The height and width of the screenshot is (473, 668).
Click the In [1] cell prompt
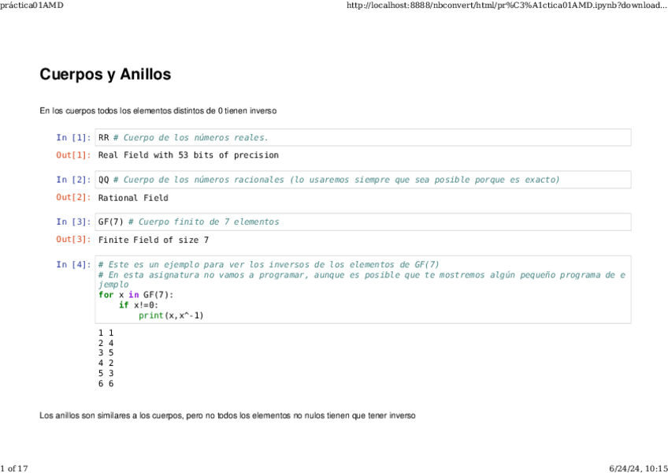pos(73,138)
